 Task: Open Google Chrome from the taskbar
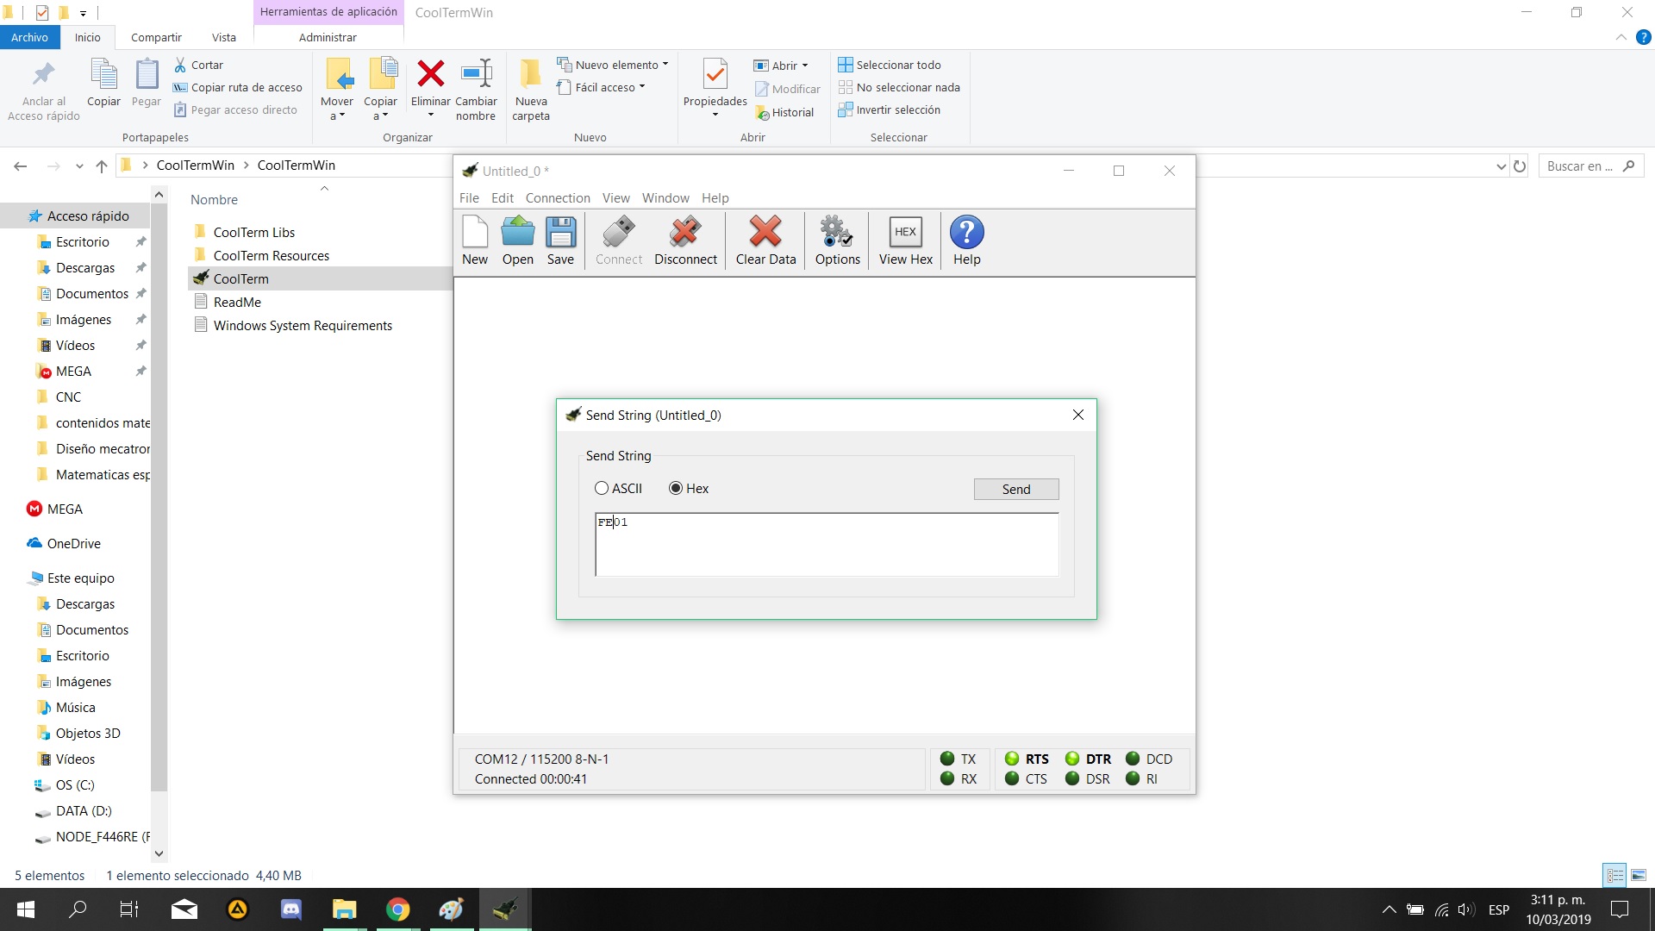[397, 909]
